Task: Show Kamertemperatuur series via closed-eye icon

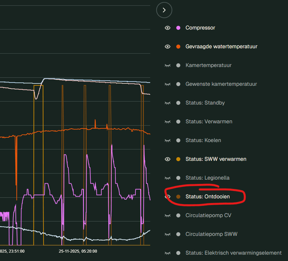Action: (167, 65)
